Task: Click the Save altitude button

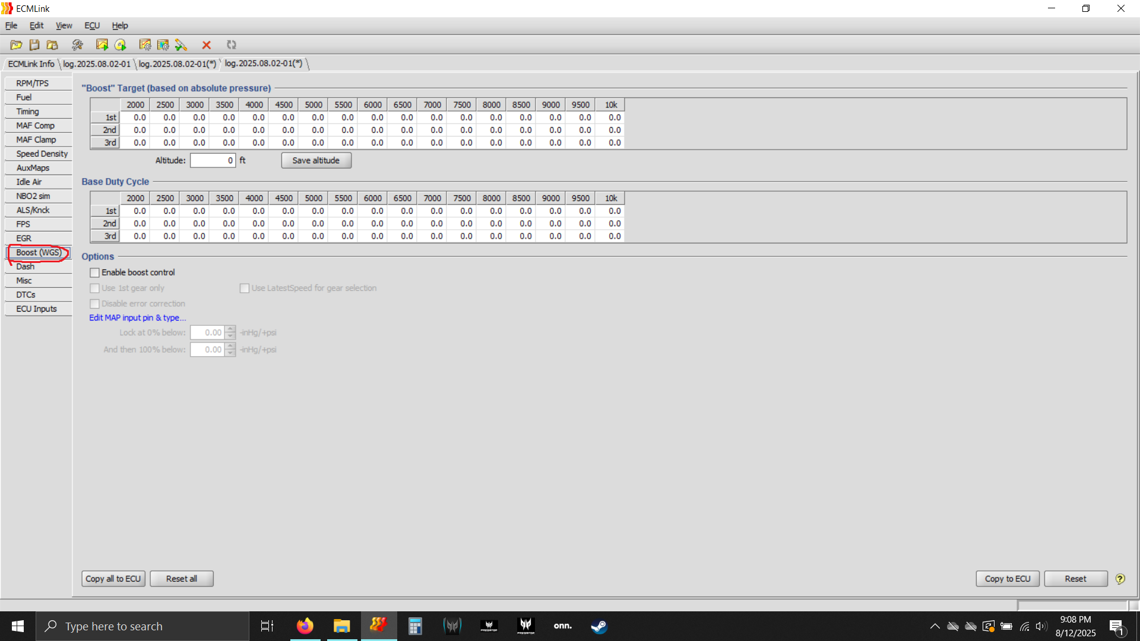Action: coord(316,160)
